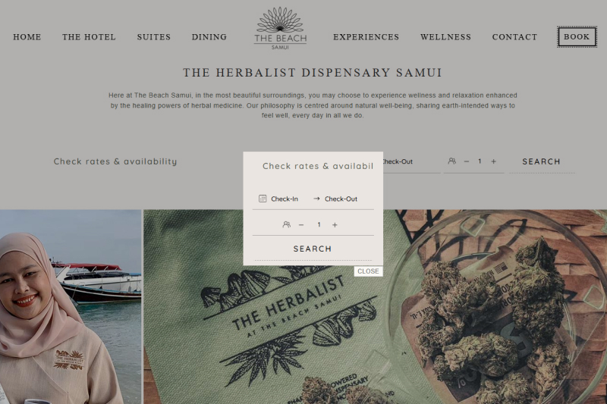This screenshot has height=404, width=607.
Task: Click Search in the popup form
Action: (x=313, y=249)
